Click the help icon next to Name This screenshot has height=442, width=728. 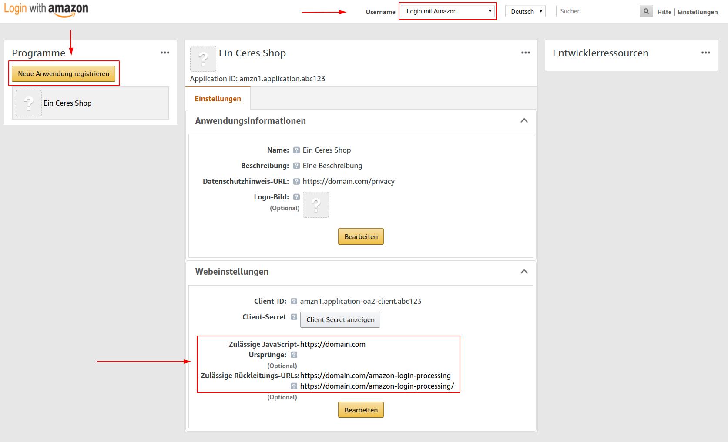[296, 150]
